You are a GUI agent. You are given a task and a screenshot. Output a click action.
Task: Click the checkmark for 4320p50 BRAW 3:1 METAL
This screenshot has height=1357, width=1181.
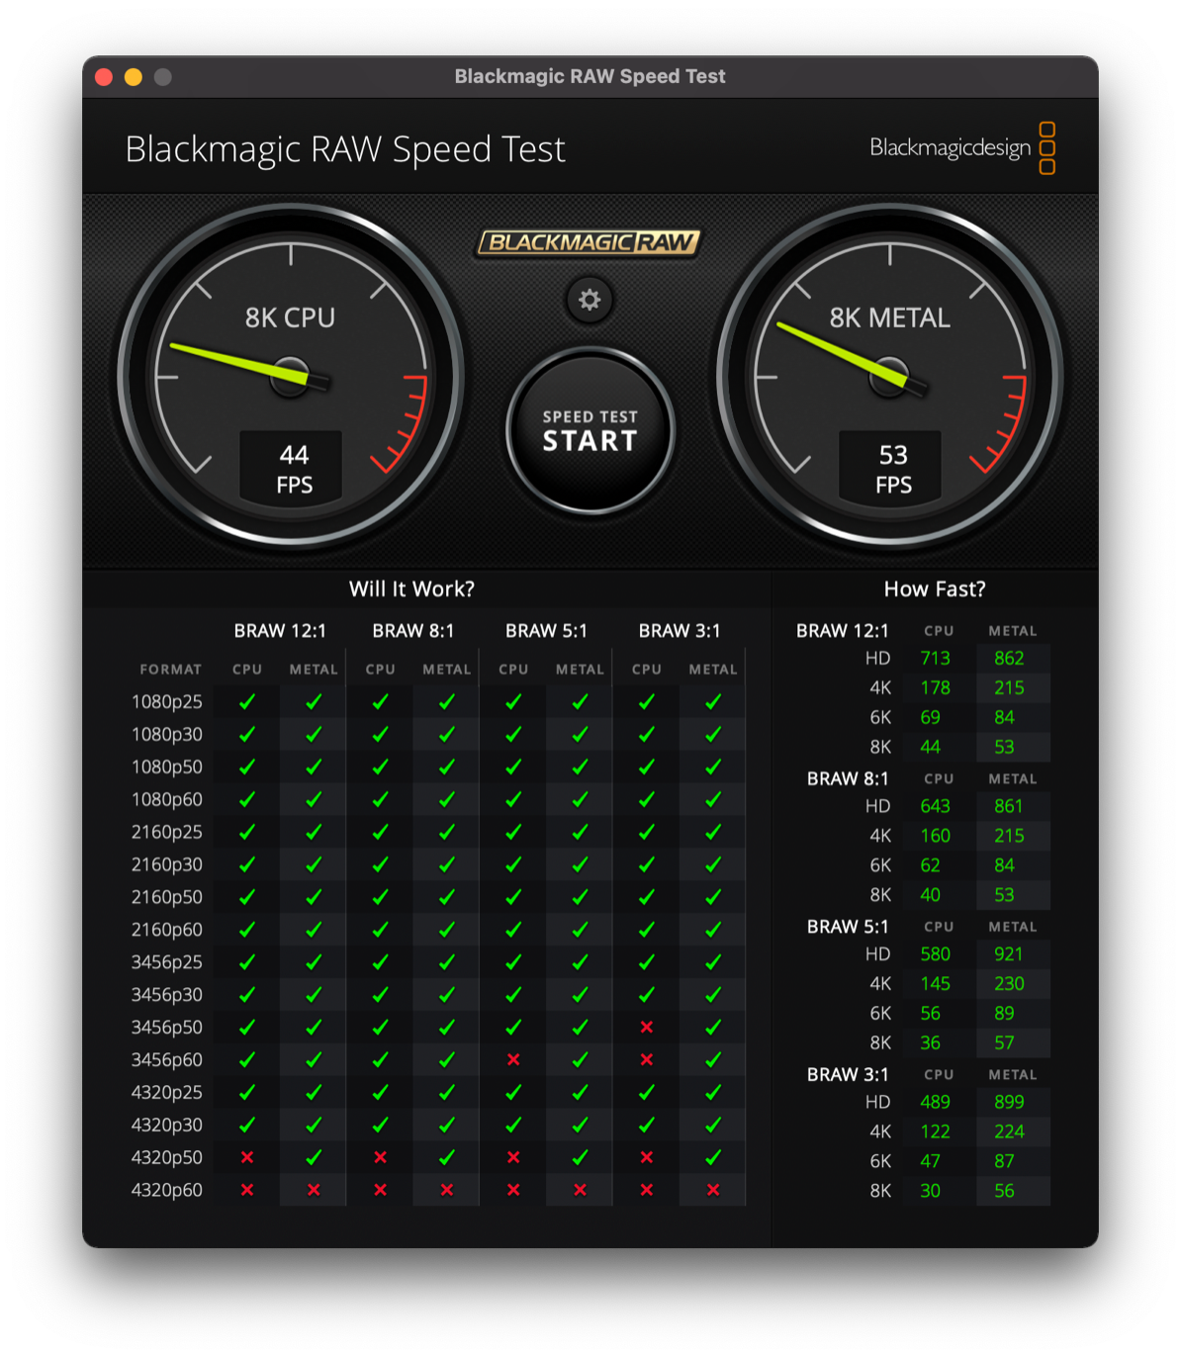(713, 1157)
